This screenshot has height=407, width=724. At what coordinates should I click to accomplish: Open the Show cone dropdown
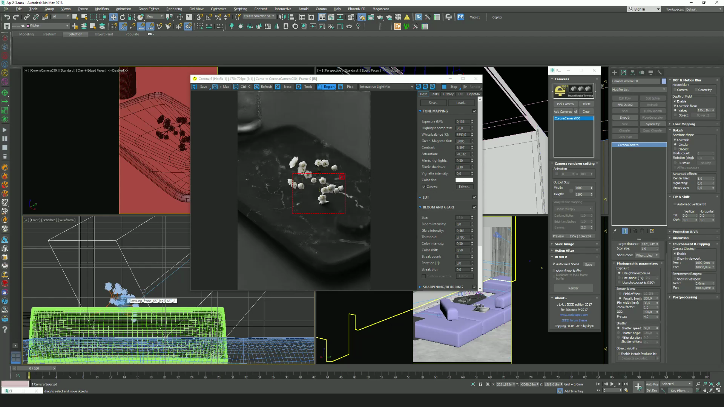pyautogui.click(x=646, y=255)
